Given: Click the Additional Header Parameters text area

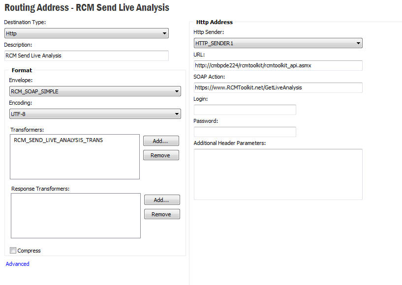Looking at the screenshot, I should click(278, 174).
